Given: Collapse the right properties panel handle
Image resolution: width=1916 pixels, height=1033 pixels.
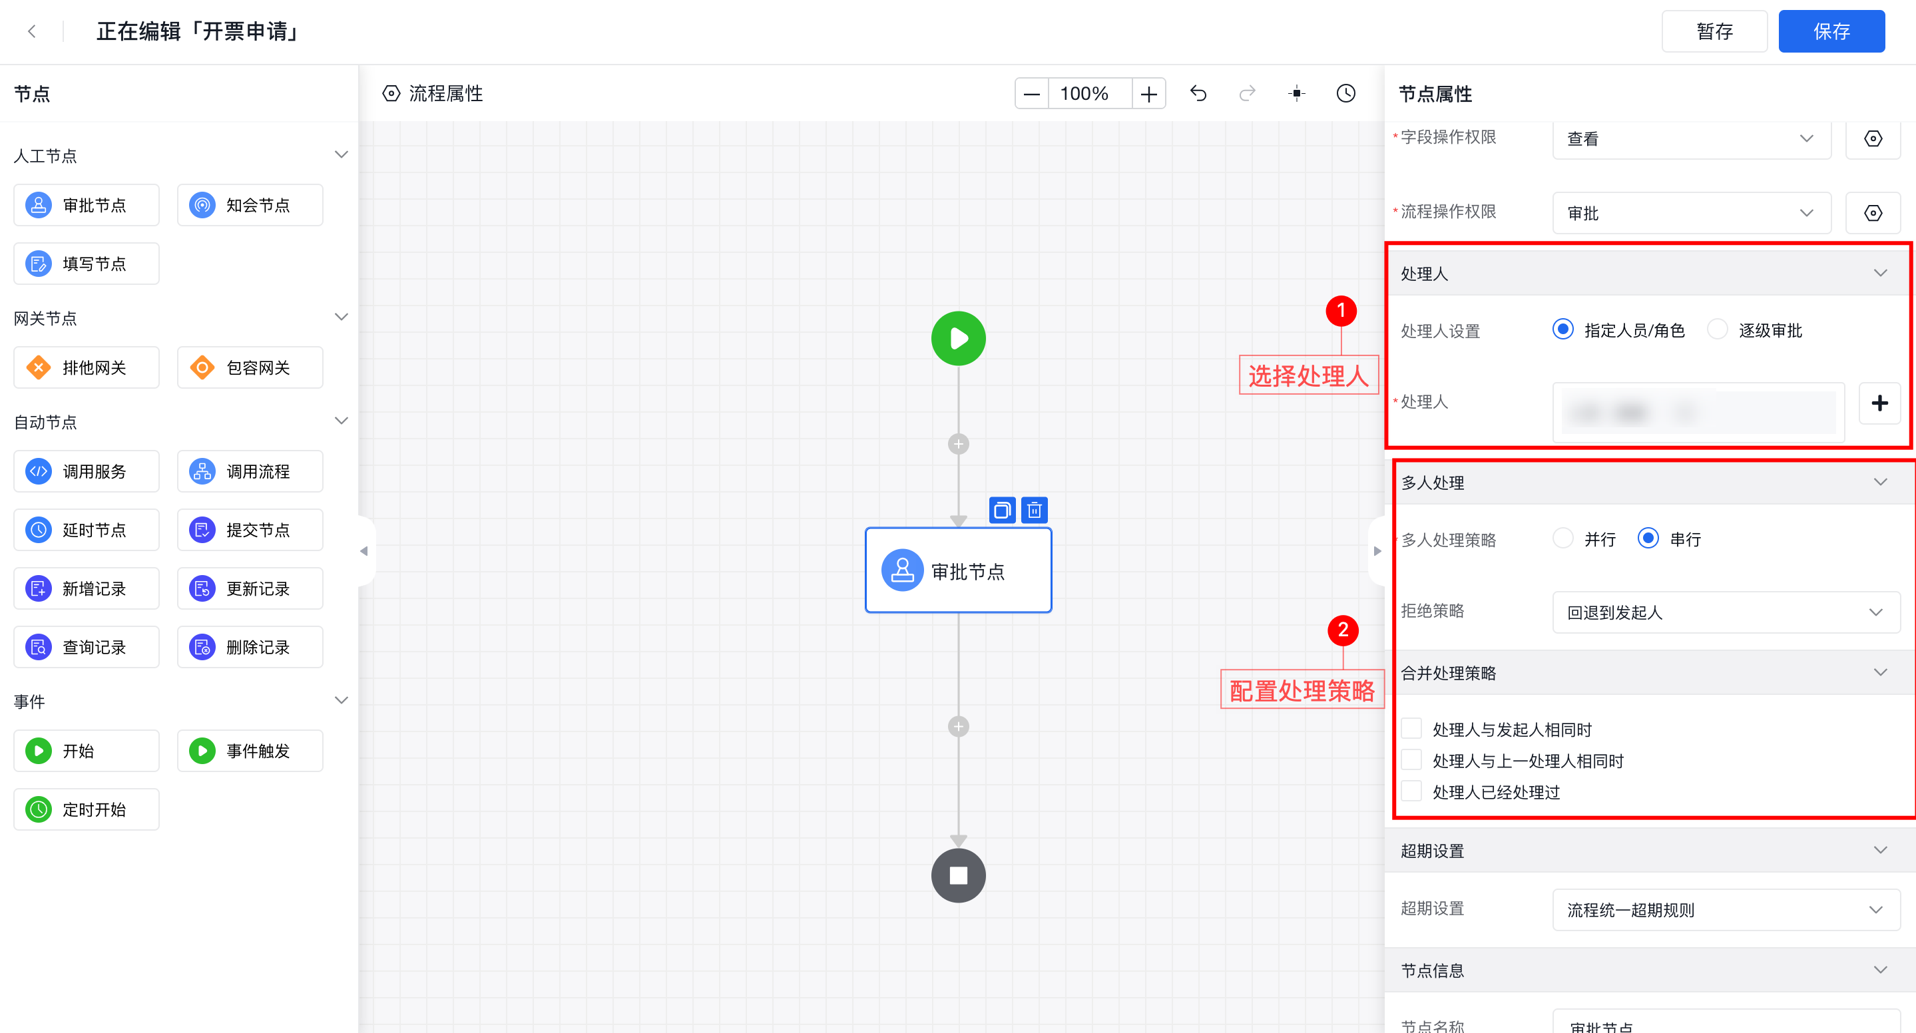Looking at the screenshot, I should [x=1377, y=551].
